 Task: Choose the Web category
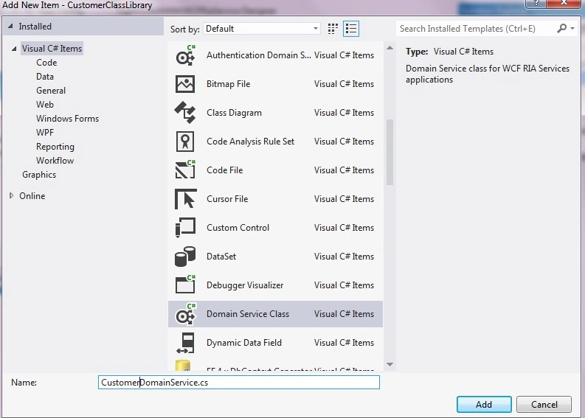pos(45,105)
